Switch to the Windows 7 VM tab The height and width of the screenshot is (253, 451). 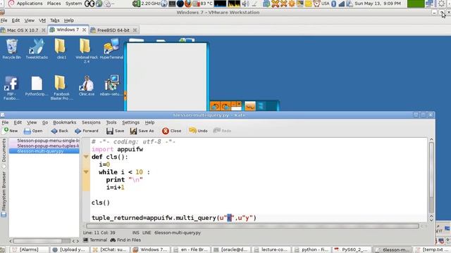[x=68, y=30]
